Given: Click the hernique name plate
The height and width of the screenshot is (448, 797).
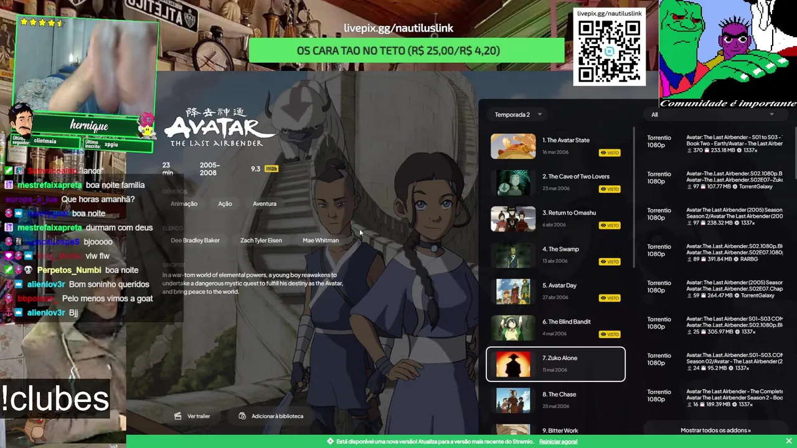Looking at the screenshot, I should tap(90, 126).
